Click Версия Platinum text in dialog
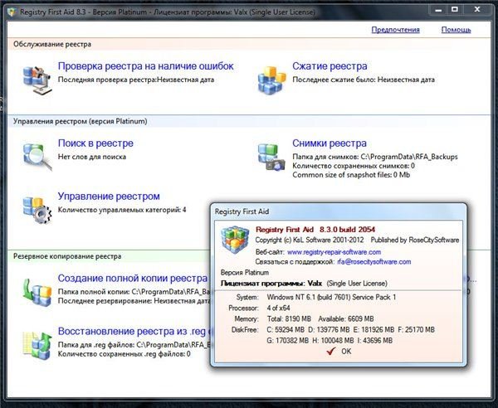 [245, 273]
